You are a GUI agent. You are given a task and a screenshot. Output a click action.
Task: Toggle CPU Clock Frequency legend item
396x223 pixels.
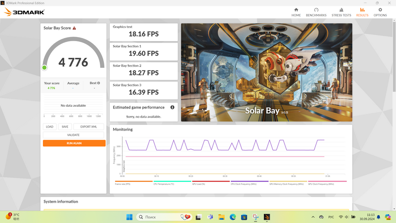pyautogui.click(x=250, y=183)
